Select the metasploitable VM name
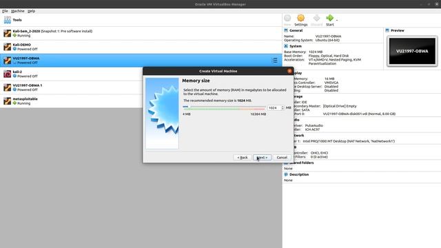The height and width of the screenshot is (248, 441). tap(25, 99)
